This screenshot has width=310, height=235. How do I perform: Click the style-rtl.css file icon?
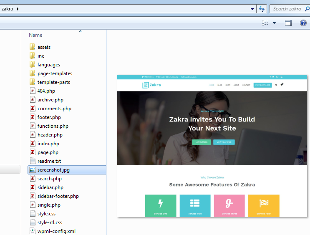[x=33, y=222]
